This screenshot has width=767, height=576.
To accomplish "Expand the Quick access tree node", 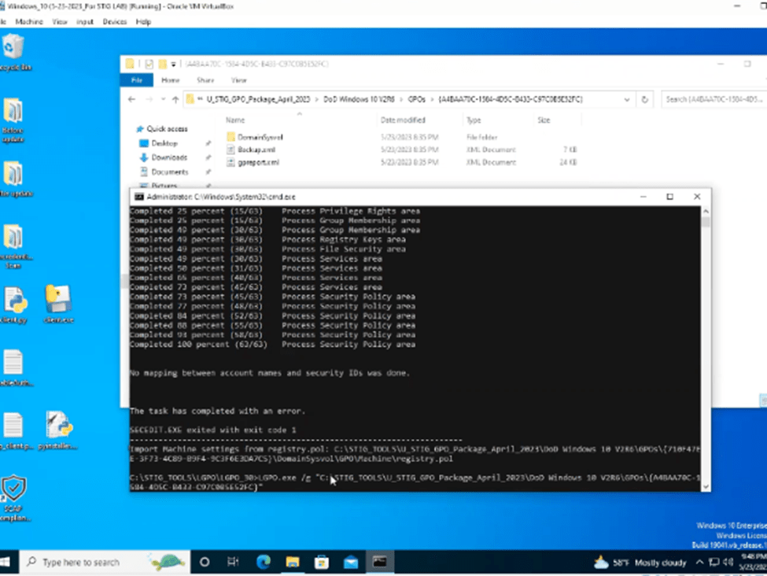I will pyautogui.click(x=131, y=129).
